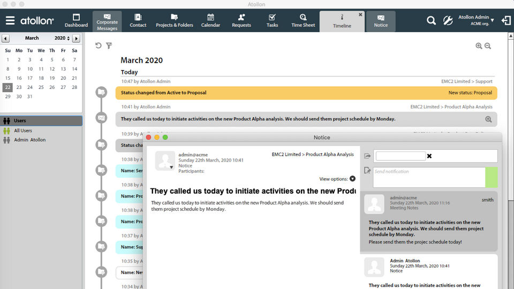
Task: Focus the recipient input field
Action: point(400,156)
